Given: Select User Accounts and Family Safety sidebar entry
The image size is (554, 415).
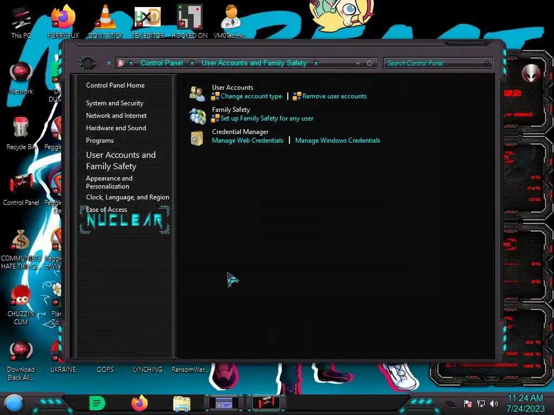Looking at the screenshot, I should [121, 160].
